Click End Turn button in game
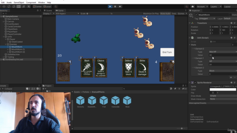Viewport: 237px width, 133px height. 167,52
